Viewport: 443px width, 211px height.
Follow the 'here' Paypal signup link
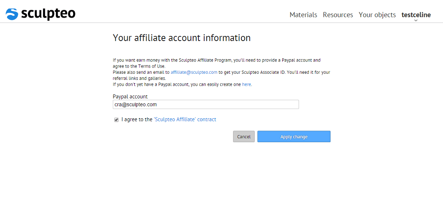coord(246,84)
